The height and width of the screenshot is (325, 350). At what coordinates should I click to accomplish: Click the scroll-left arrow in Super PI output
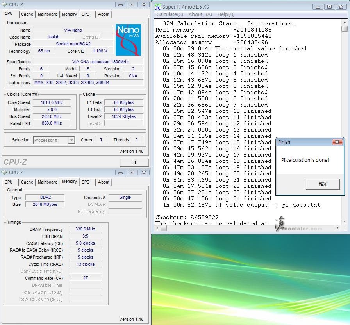coord(157,228)
